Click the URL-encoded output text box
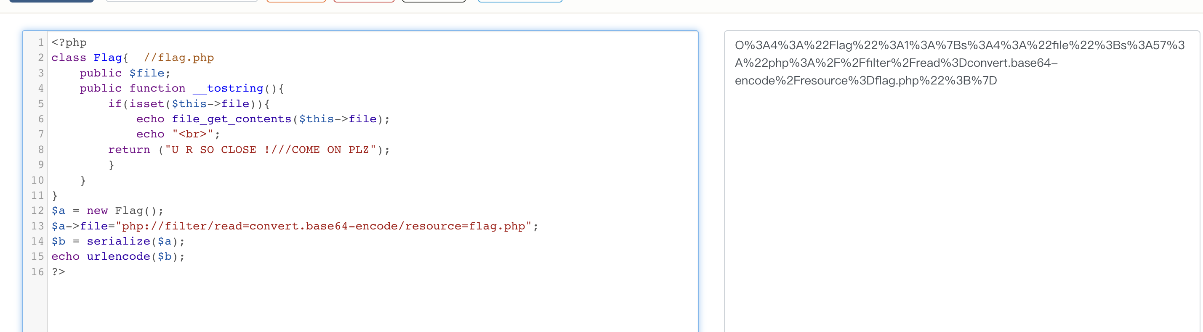 tap(961, 182)
